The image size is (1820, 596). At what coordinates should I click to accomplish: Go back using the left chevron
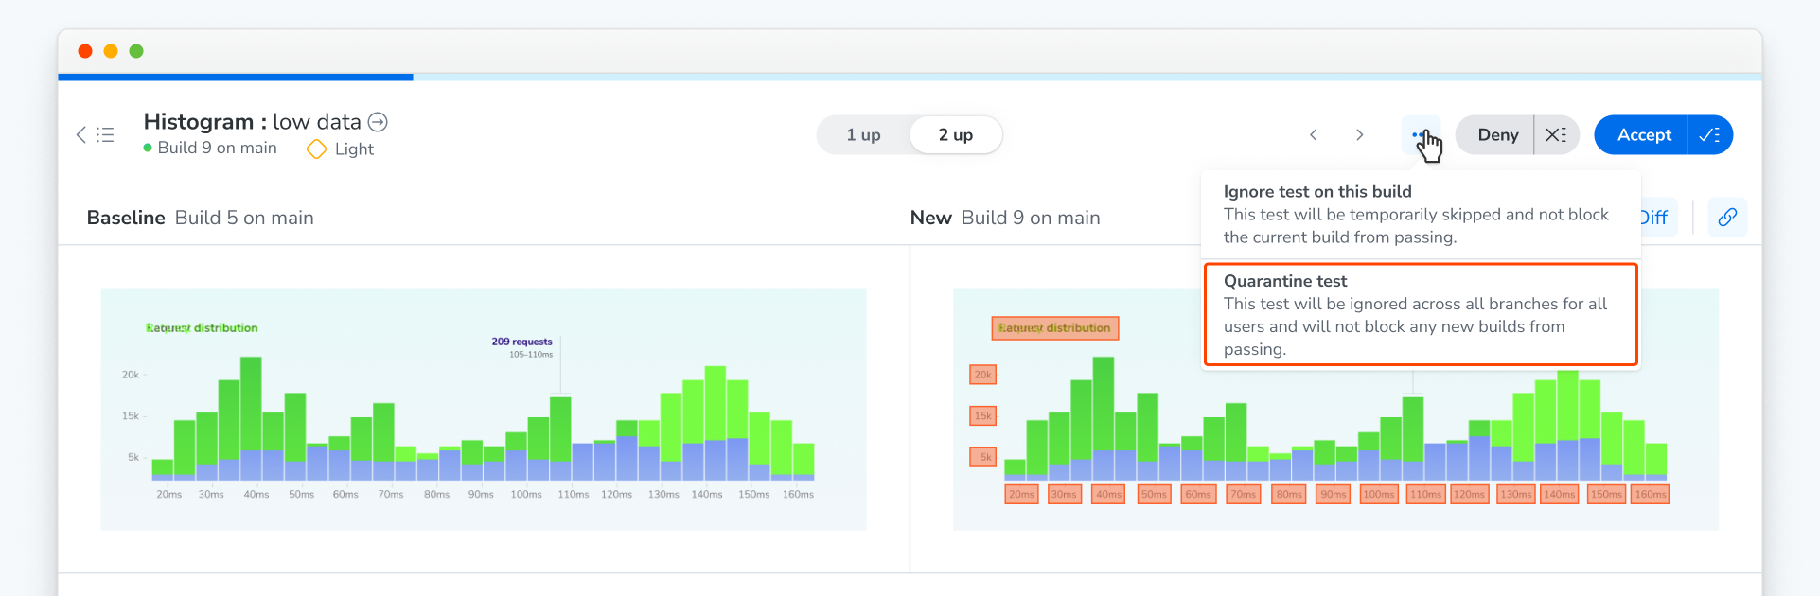click(x=81, y=135)
